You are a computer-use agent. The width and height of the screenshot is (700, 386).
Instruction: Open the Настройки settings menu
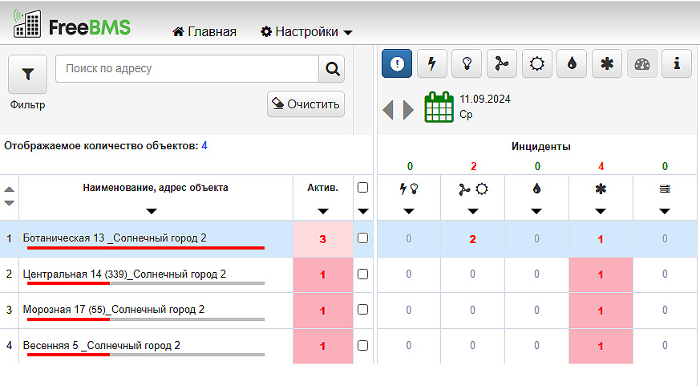pos(306,32)
